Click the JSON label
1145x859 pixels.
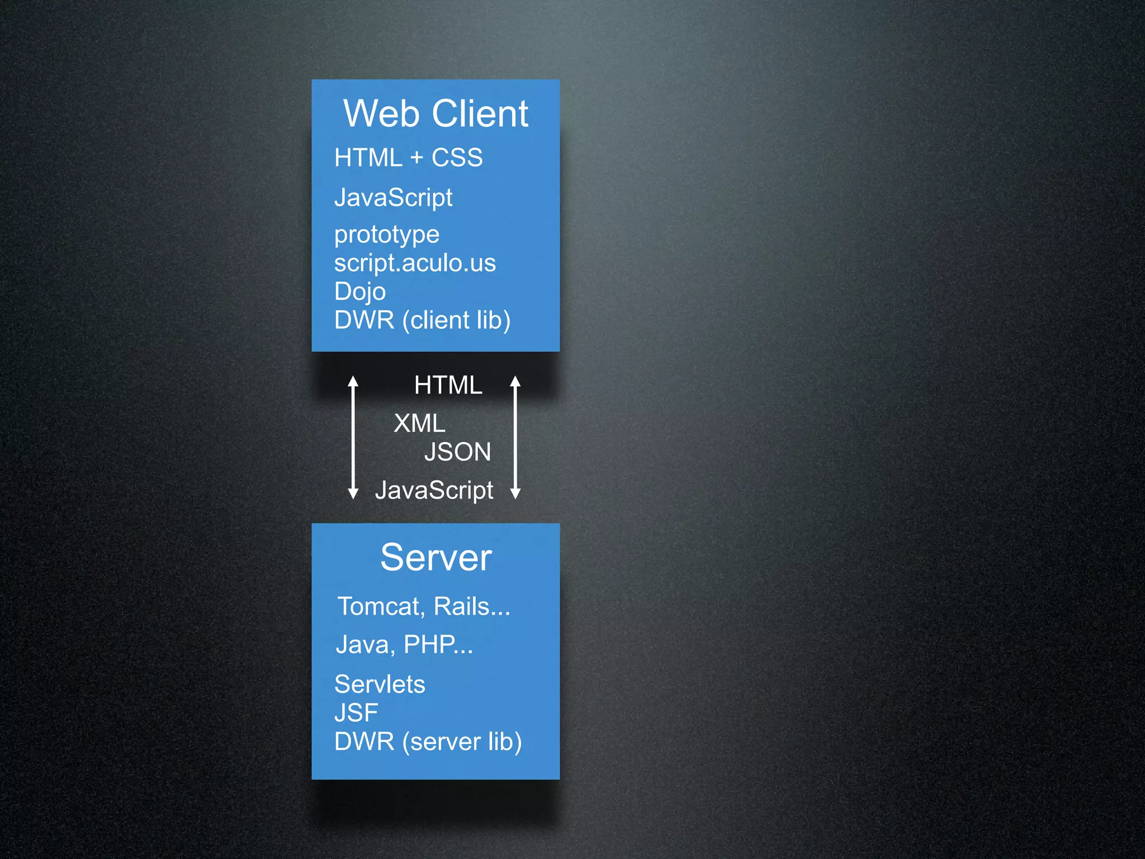(457, 452)
